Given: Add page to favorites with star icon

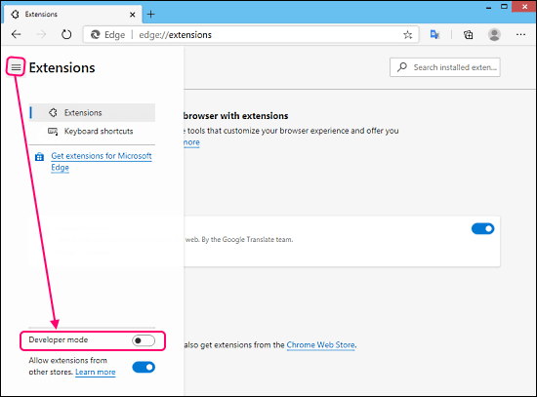Looking at the screenshot, I should [x=407, y=34].
